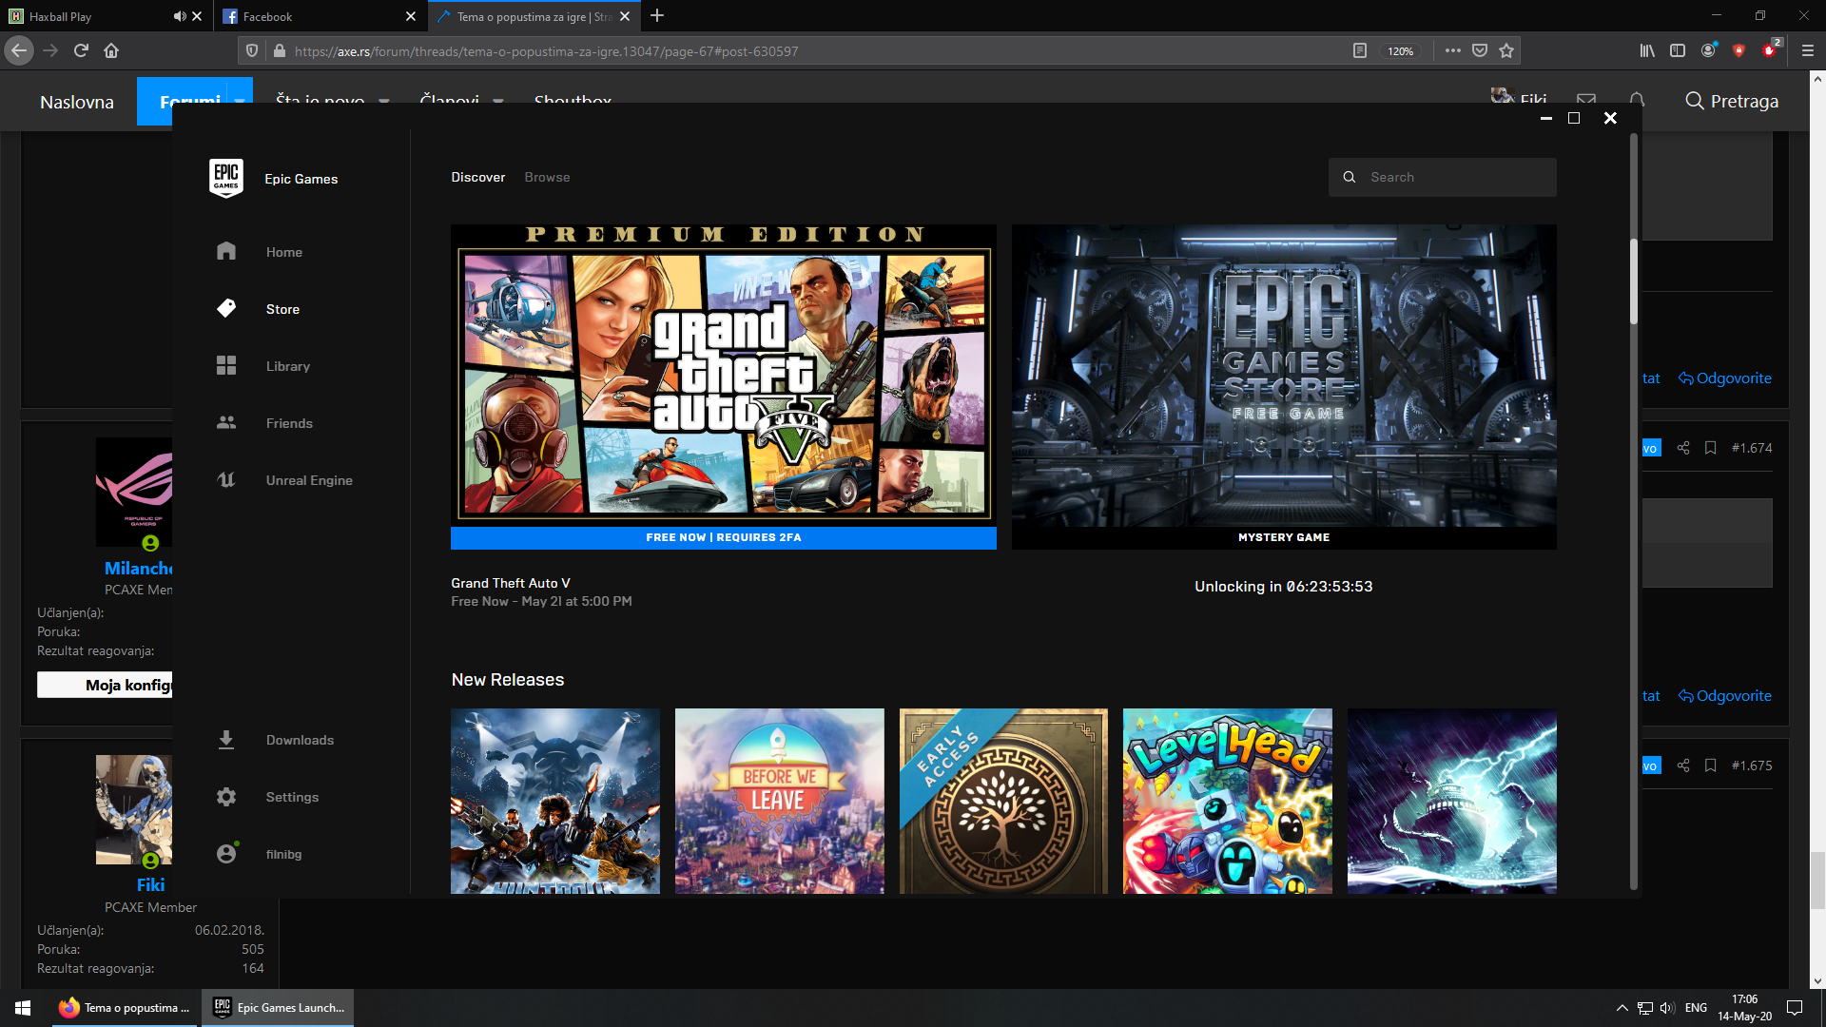Click the Unreal Engine logo icon

226,479
